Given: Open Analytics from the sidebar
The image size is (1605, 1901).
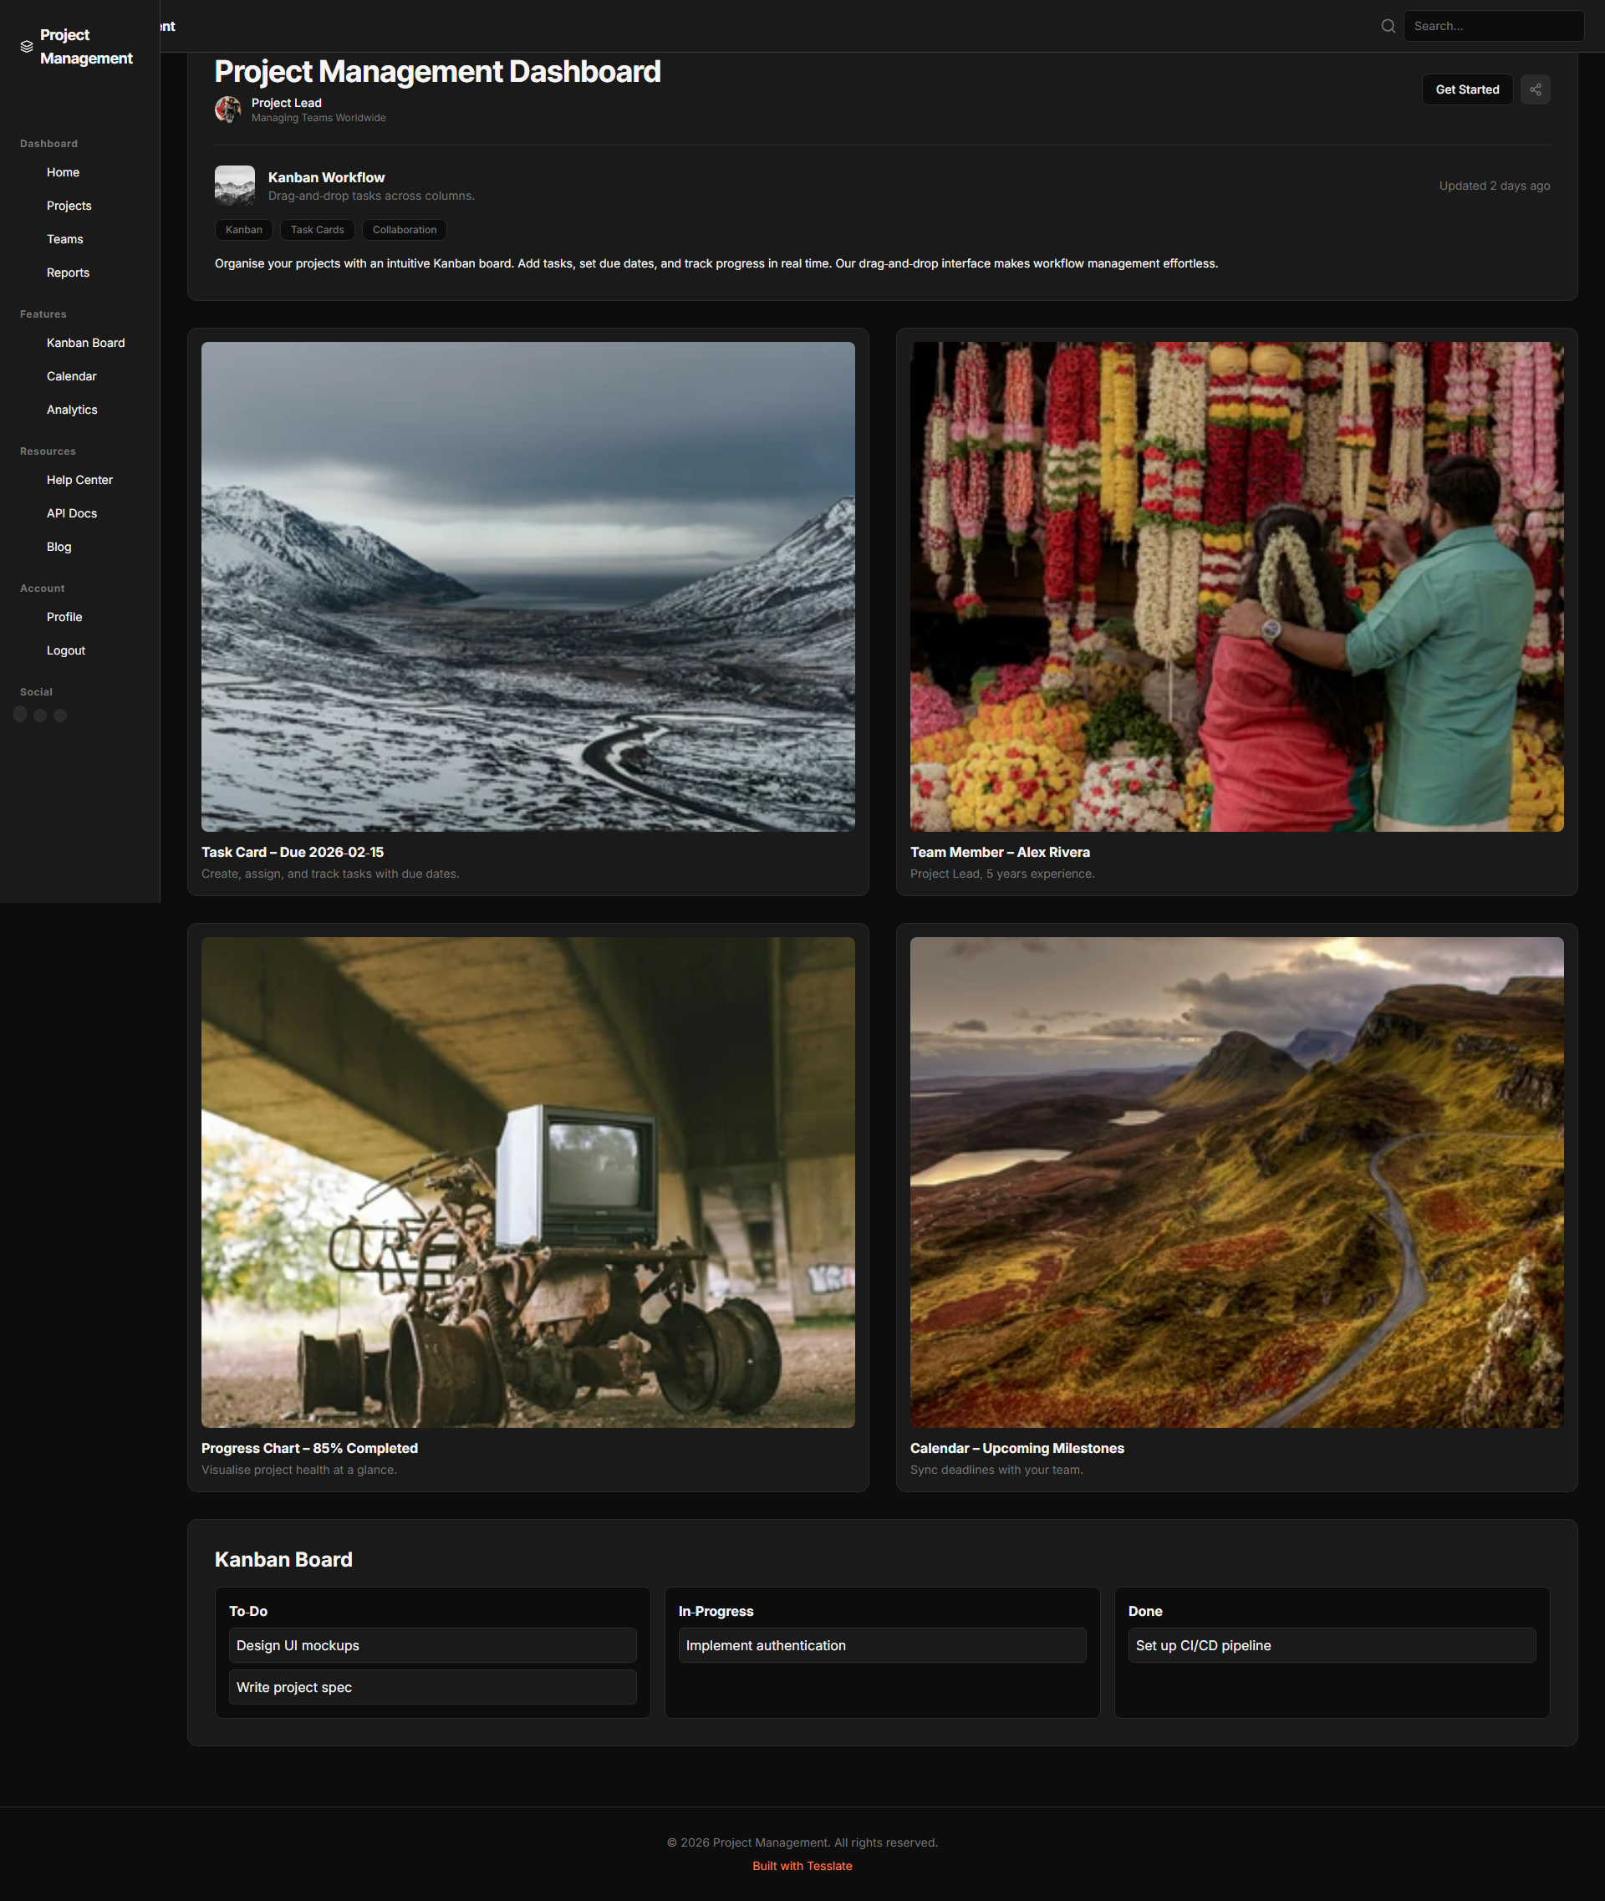Looking at the screenshot, I should tap(72, 410).
